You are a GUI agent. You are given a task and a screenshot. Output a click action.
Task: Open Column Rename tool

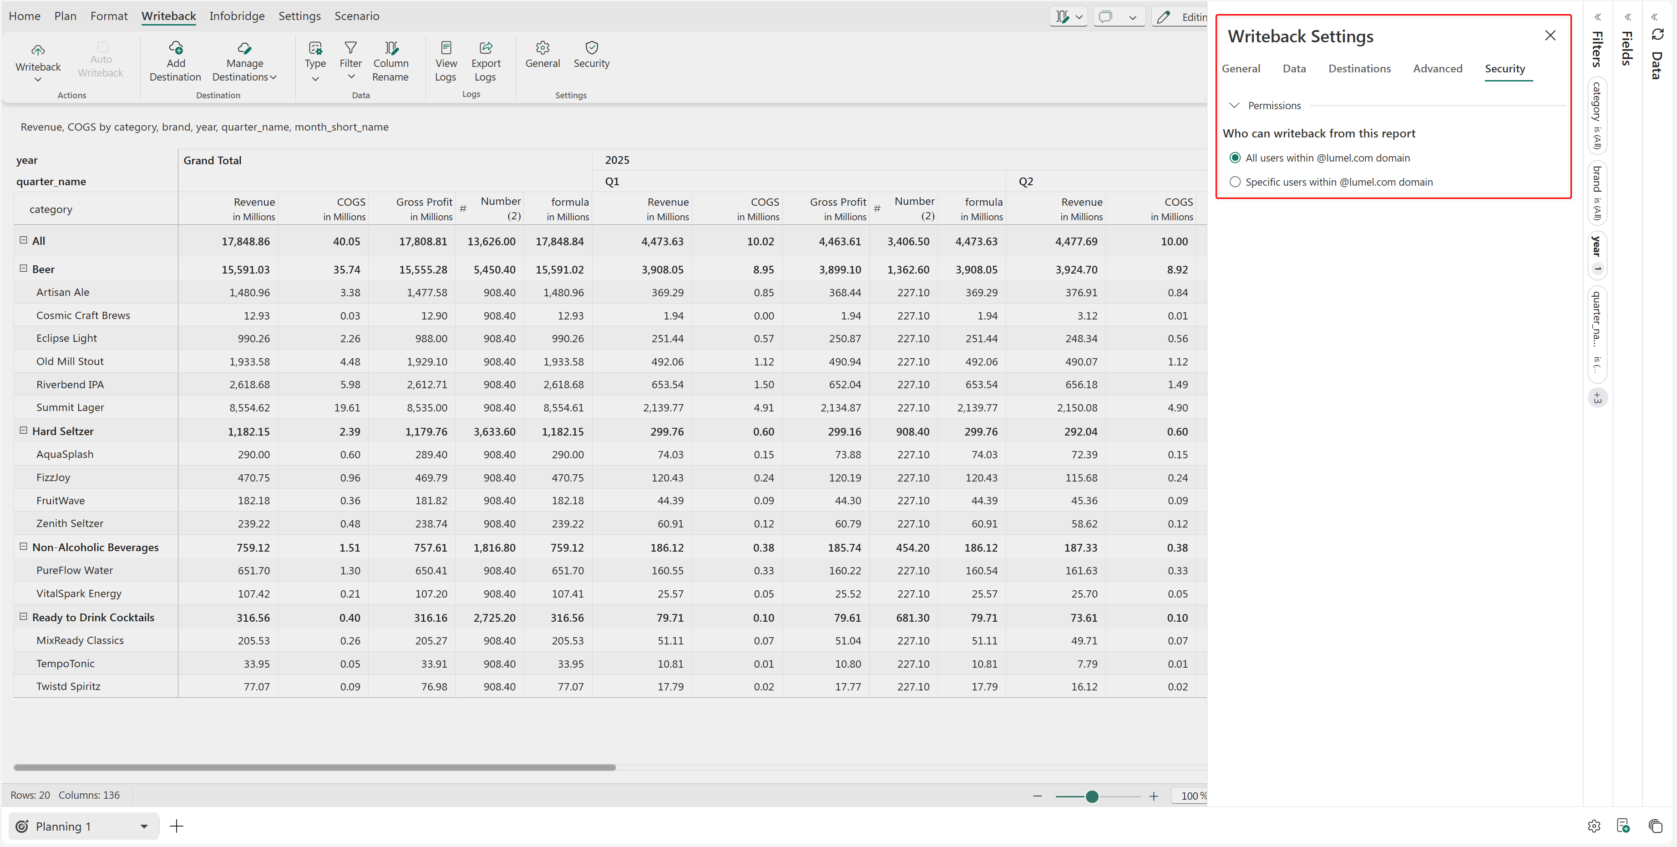click(x=390, y=48)
